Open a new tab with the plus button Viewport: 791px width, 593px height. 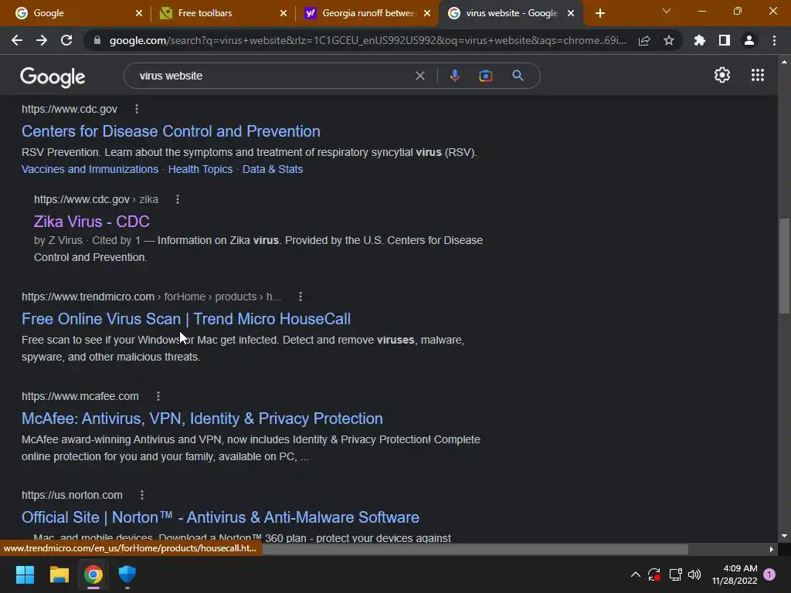click(599, 13)
